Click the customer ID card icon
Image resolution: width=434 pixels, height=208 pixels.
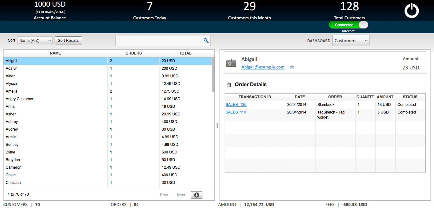click(231, 63)
